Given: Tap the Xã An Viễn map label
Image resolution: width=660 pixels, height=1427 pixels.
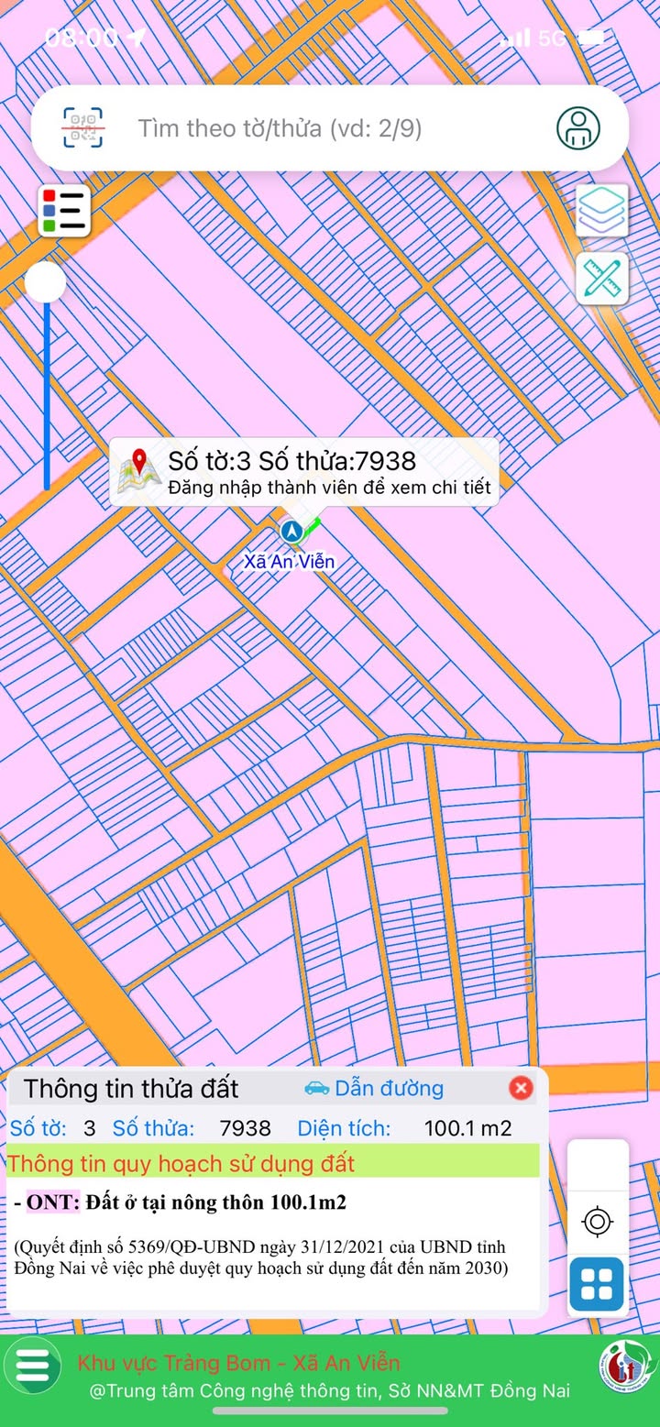Looking at the screenshot, I should 289,561.
